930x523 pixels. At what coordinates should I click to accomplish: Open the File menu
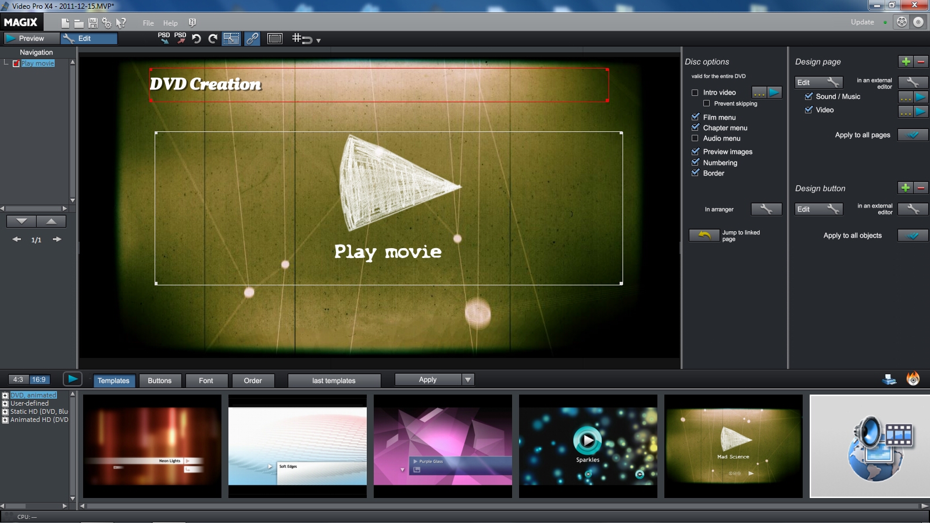[148, 23]
